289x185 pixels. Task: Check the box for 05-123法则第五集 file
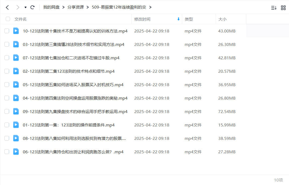7,85
